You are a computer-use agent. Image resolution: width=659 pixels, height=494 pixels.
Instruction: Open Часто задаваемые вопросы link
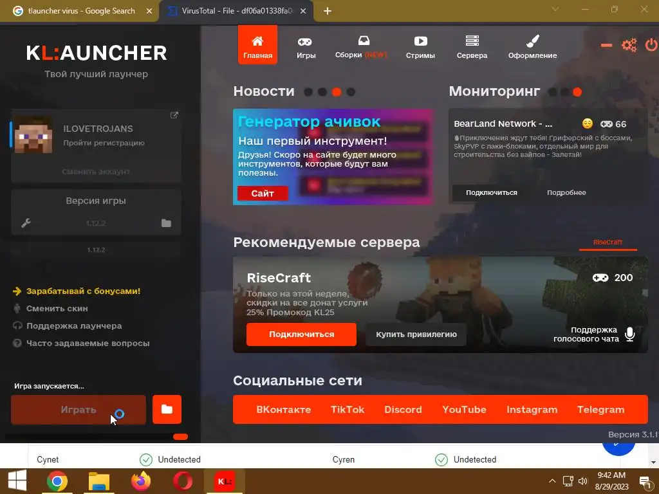88,343
